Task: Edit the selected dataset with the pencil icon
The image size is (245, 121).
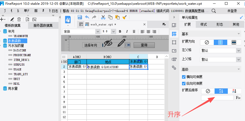Action: (x=12, y=19)
